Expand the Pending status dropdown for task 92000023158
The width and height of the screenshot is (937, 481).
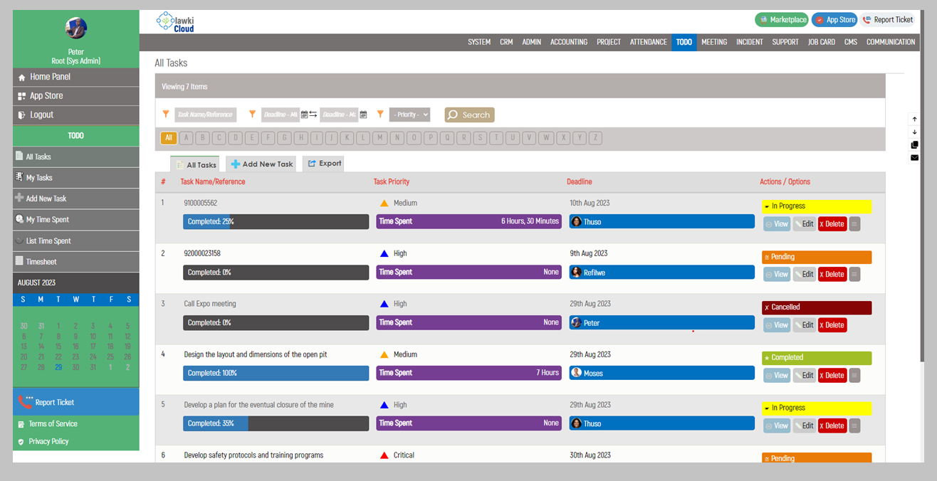[x=817, y=257]
